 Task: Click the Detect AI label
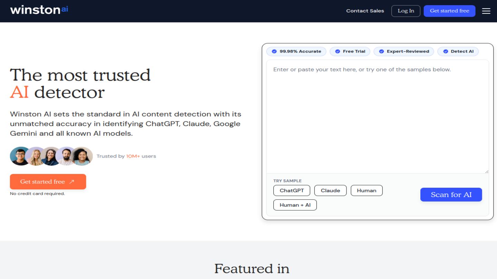point(462,51)
